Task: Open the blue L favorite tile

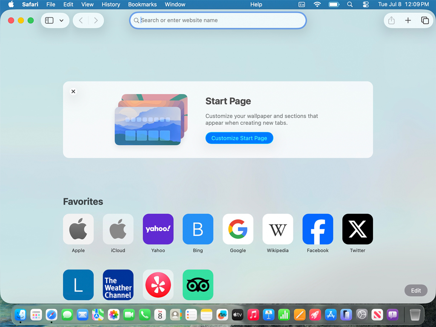Action: 78,285
